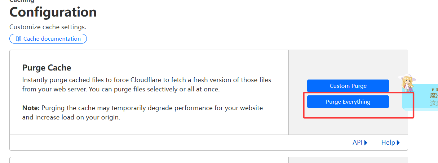Screen dimensions: 438x163
Task: Click the bold Note: label
Action: point(31,108)
